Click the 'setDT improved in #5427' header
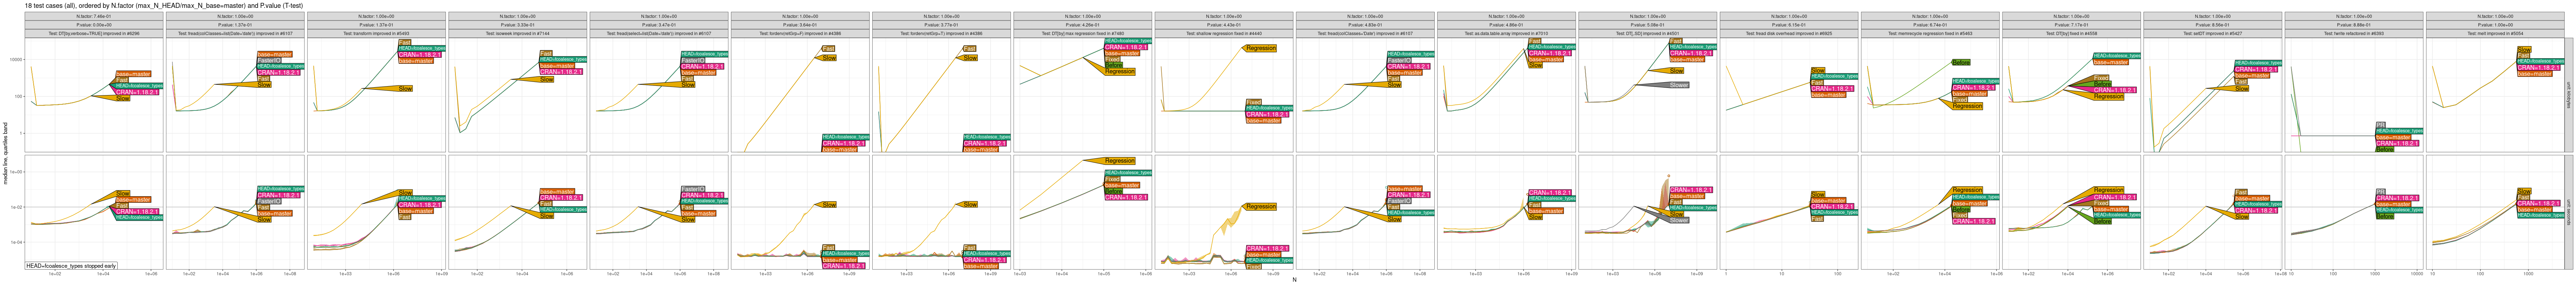This screenshot has height=286, width=2576. (2212, 33)
